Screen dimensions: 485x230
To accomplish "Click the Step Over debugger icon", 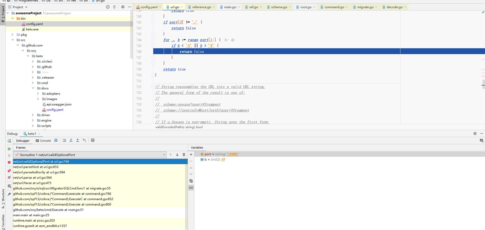I will (x=64, y=140).
